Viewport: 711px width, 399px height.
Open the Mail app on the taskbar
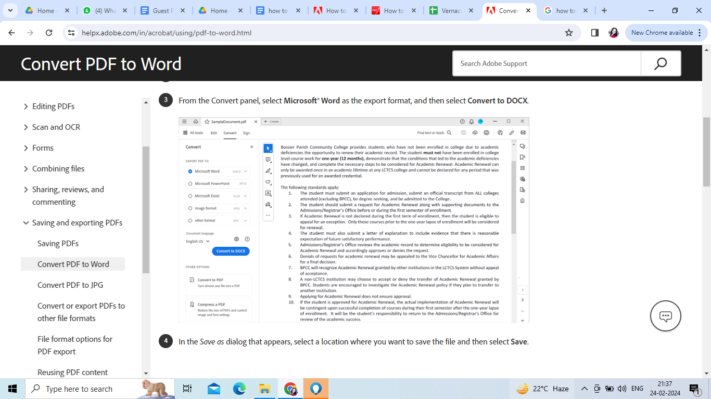click(x=213, y=389)
